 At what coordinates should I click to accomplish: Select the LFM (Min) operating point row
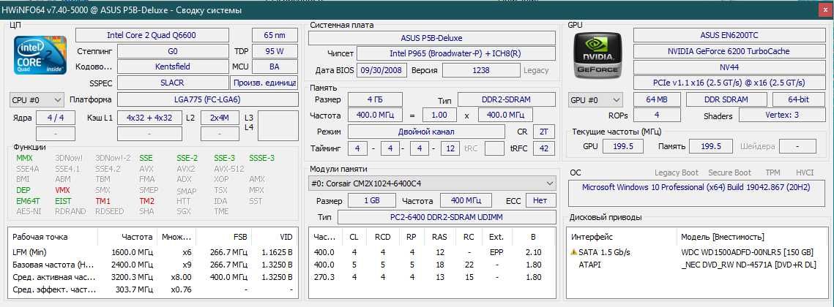[x=153, y=252]
